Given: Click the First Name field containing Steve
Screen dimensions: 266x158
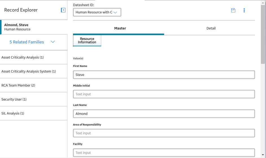Looking at the screenshot, I should click(164, 75).
